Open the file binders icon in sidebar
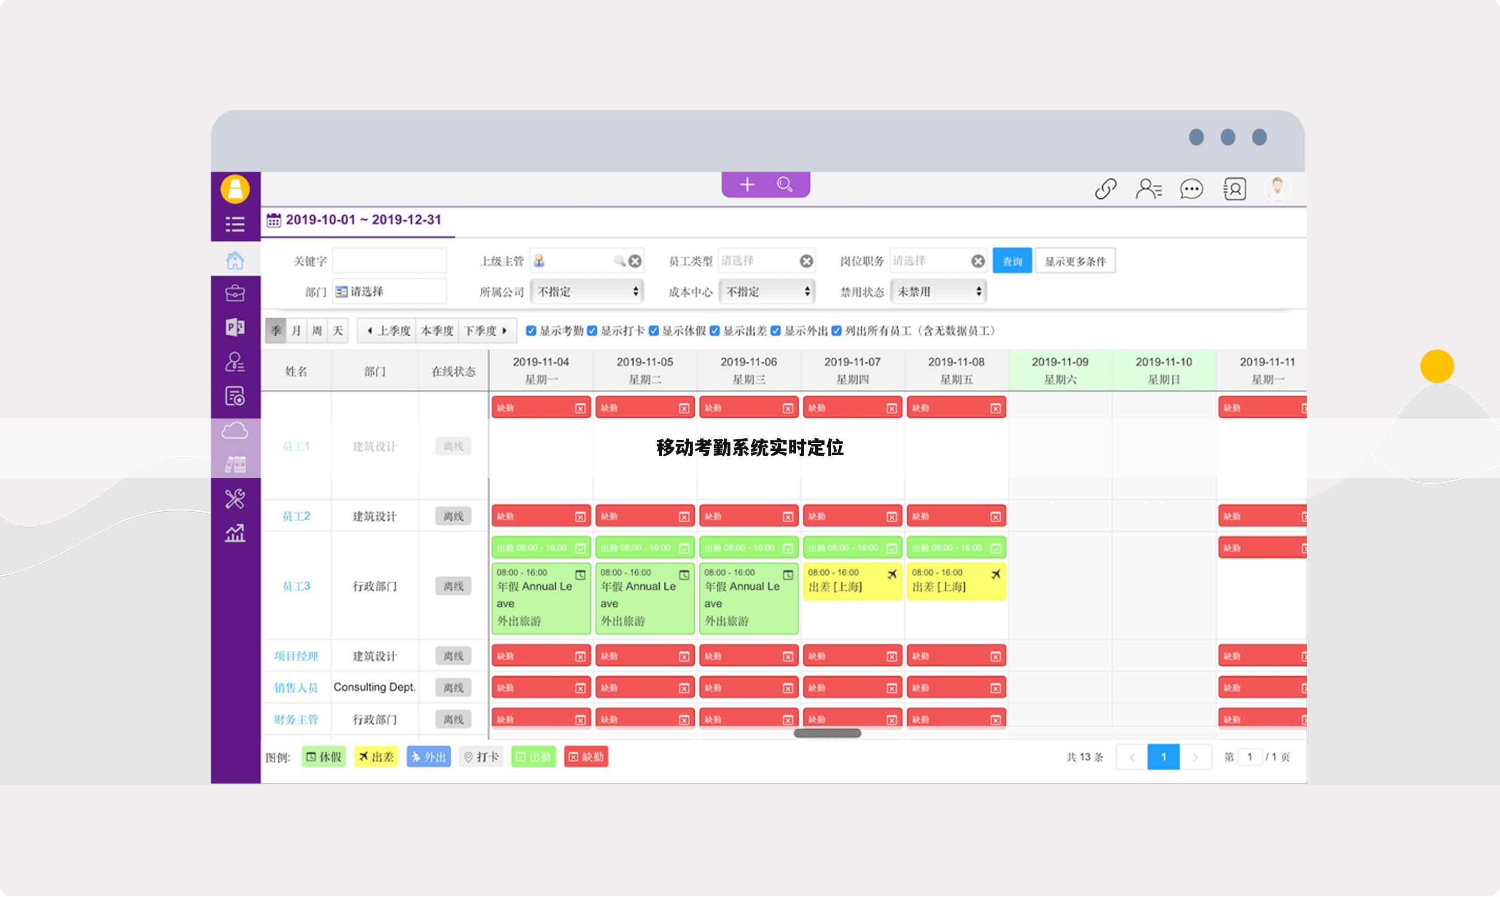The height and width of the screenshot is (897, 1500). click(235, 464)
